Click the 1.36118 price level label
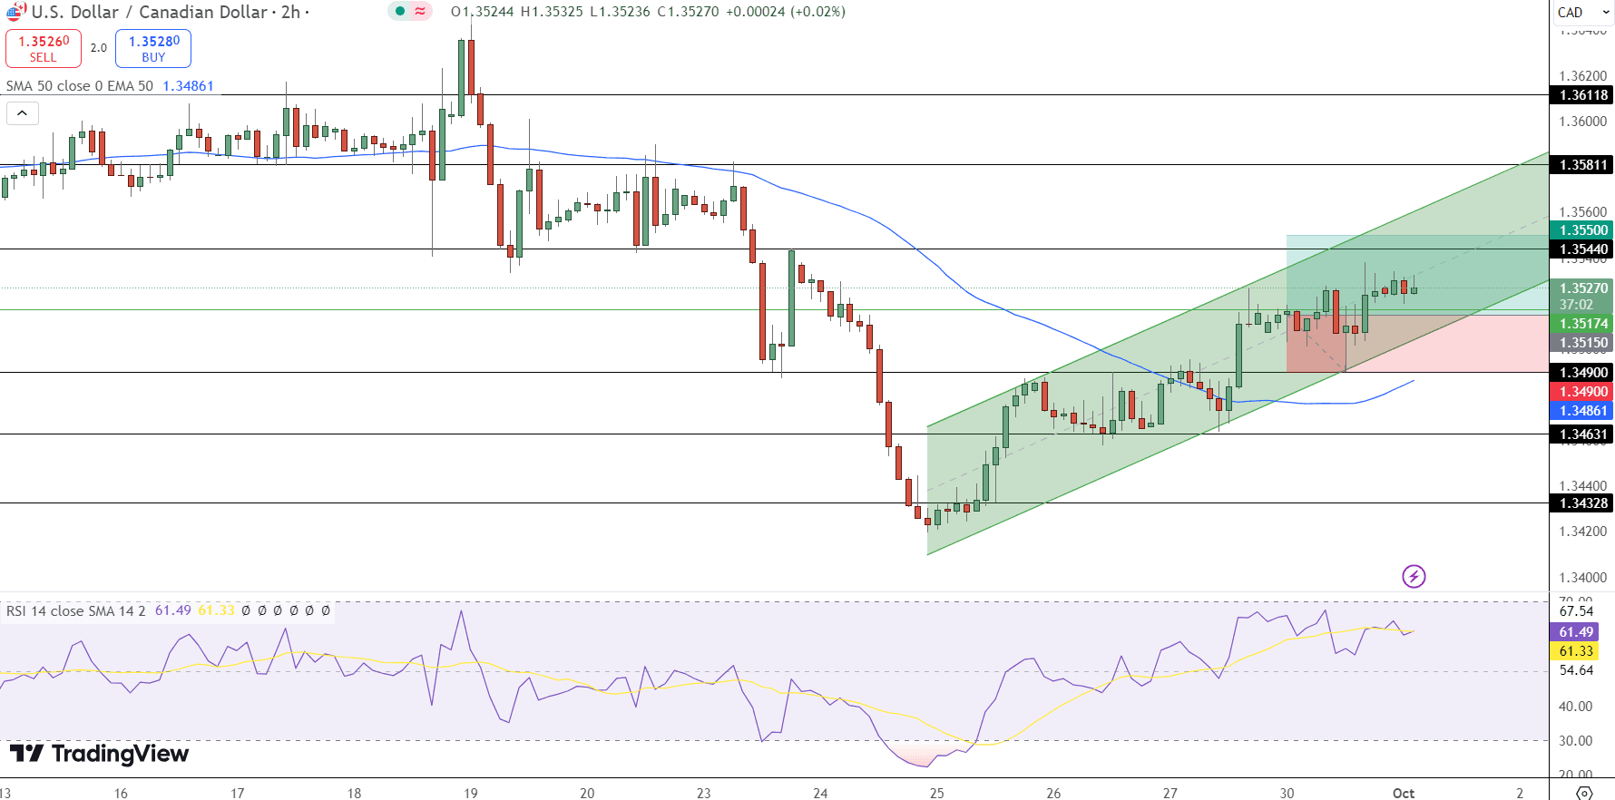Screen dimensions: 1615x800 pyautogui.click(x=1581, y=95)
